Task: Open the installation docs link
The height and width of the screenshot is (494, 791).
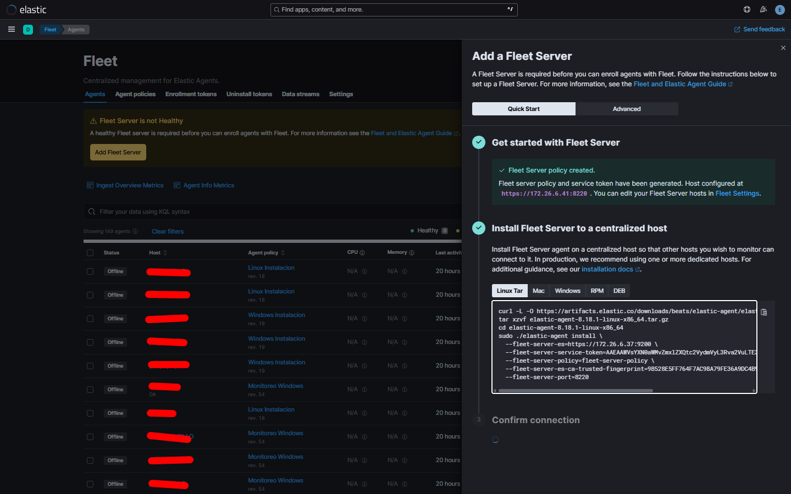Action: (x=611, y=269)
